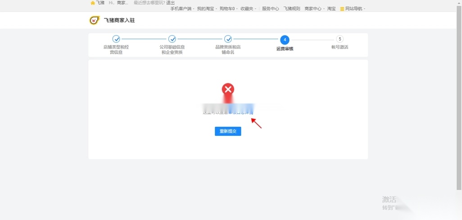This screenshot has height=220, width=462.
Task: Click the 网站导航 yellow list icon
Action: [x=342, y=9]
